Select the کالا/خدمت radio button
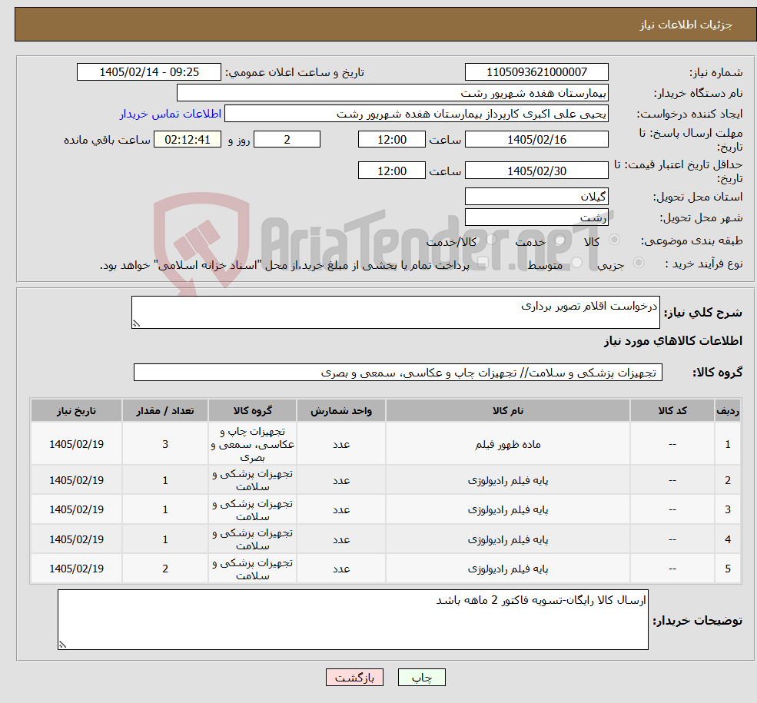 click(491, 239)
